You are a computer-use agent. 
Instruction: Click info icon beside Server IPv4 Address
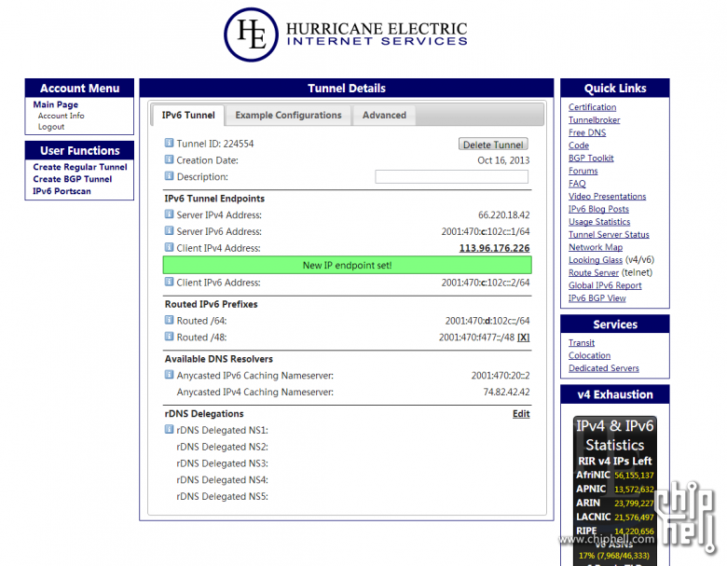[170, 214]
